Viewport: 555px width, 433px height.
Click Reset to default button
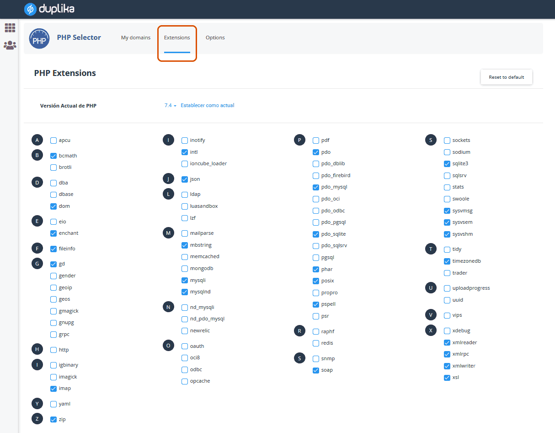point(506,77)
